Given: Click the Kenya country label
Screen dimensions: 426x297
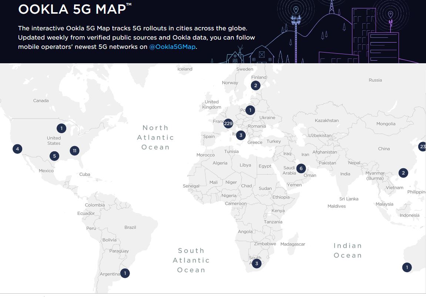Looking at the screenshot, I should point(278,211).
